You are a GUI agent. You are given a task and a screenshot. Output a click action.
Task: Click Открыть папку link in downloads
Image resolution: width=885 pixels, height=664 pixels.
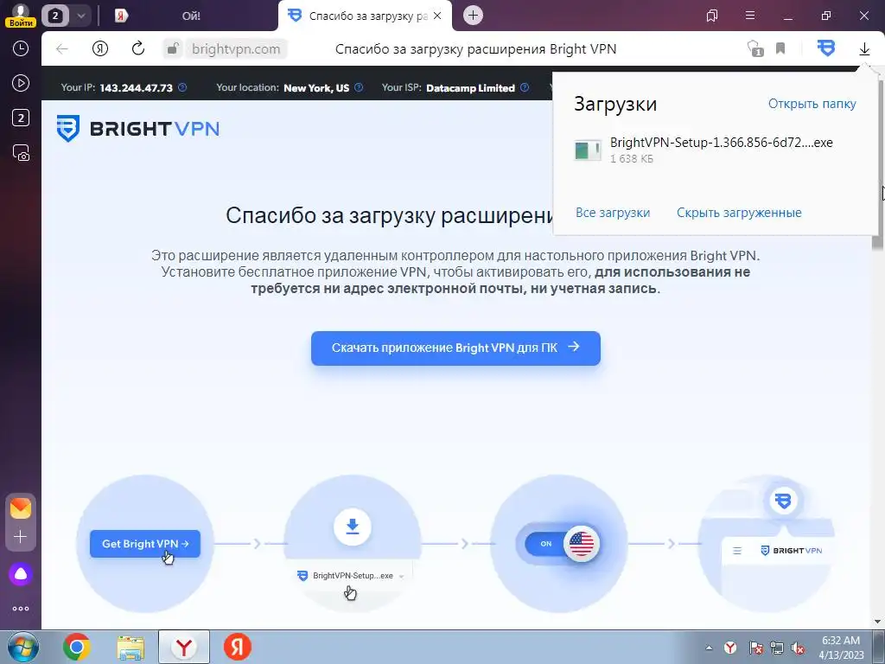point(812,104)
